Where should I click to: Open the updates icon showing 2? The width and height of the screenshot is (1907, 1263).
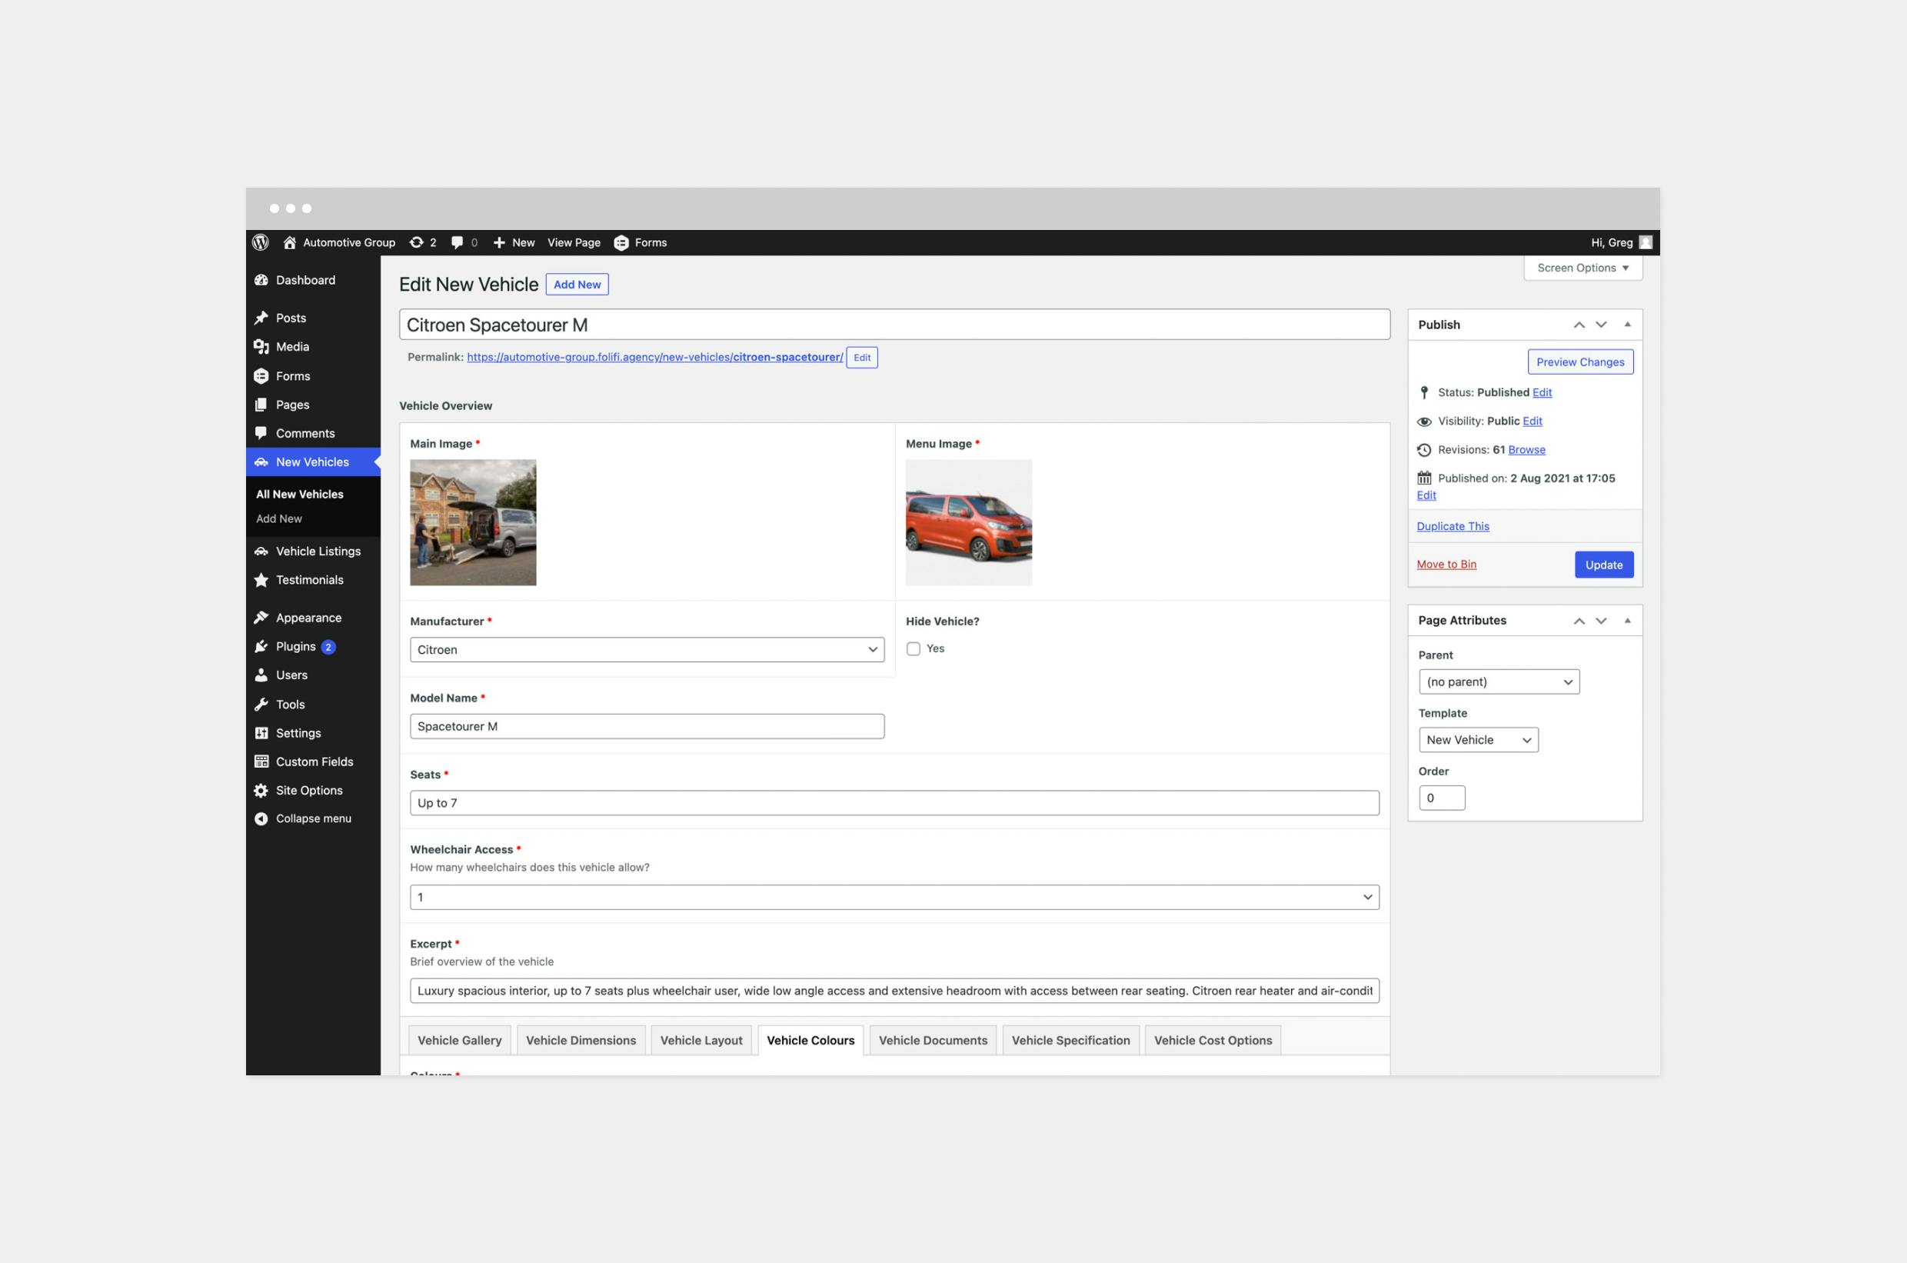click(423, 242)
